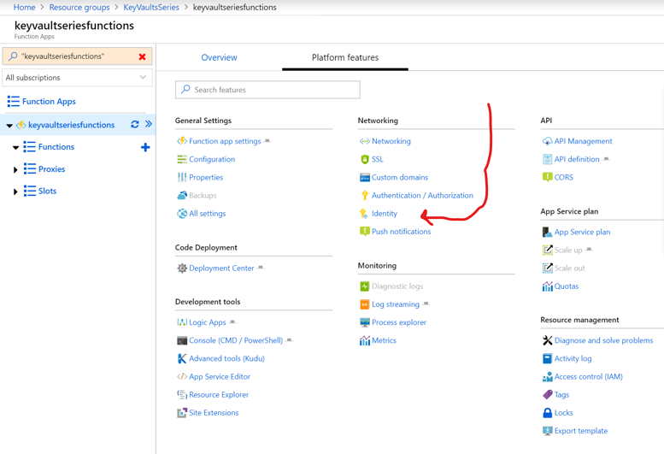Select Slots in the tree
The width and height of the screenshot is (664, 454).
click(x=47, y=191)
